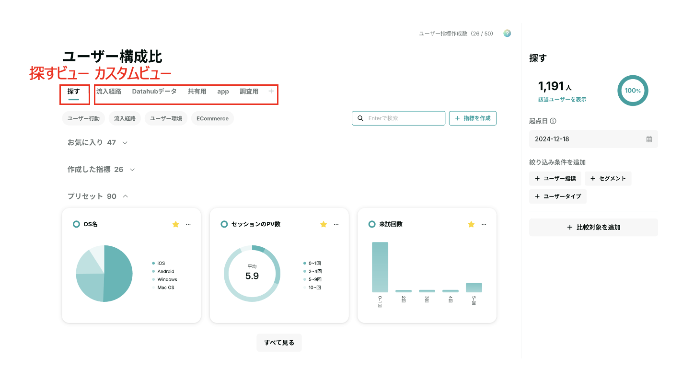Unfavorite the セッションのPV数 card star

pyautogui.click(x=324, y=224)
